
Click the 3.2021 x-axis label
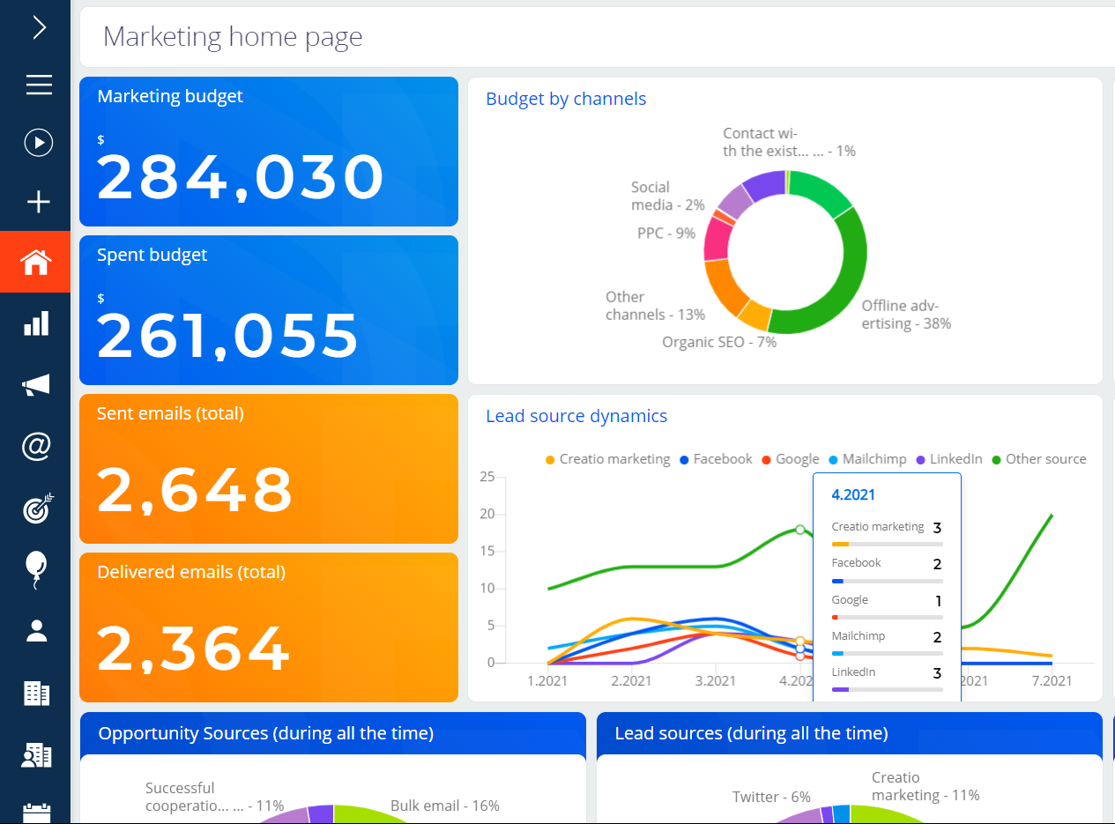(x=715, y=680)
